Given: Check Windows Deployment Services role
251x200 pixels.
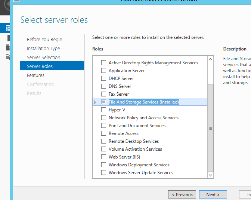Looking at the screenshot, I should (103, 165).
